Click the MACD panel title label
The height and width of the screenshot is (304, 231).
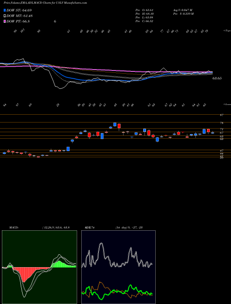pos(14,228)
